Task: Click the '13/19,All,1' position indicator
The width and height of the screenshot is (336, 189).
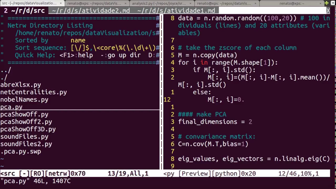Action: pos(128,174)
